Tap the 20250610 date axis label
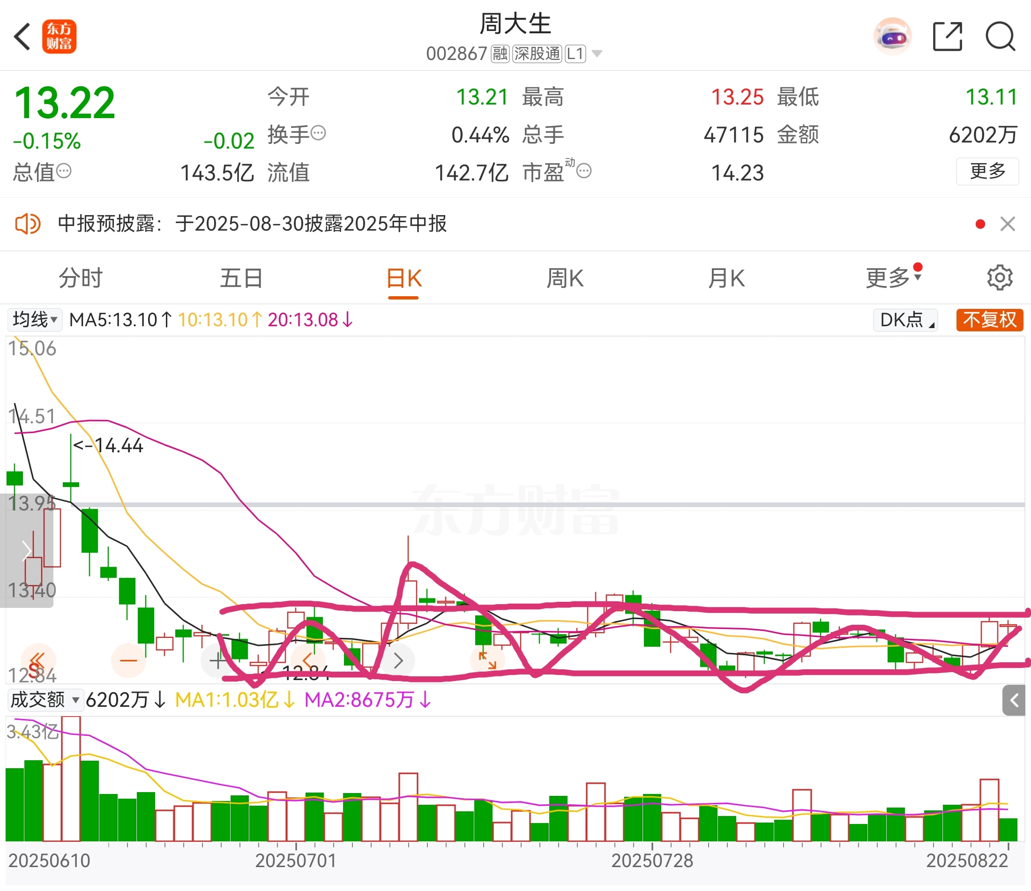Image resolution: width=1031 pixels, height=891 pixels. pyautogui.click(x=49, y=861)
